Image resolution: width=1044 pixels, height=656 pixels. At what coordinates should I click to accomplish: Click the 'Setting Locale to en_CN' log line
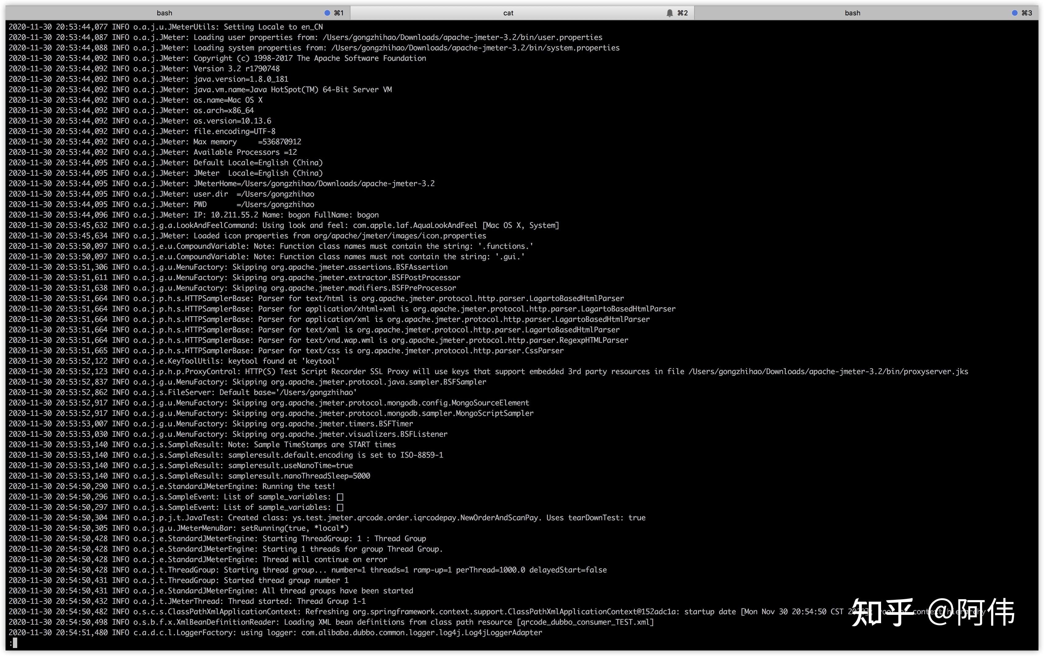pos(166,27)
